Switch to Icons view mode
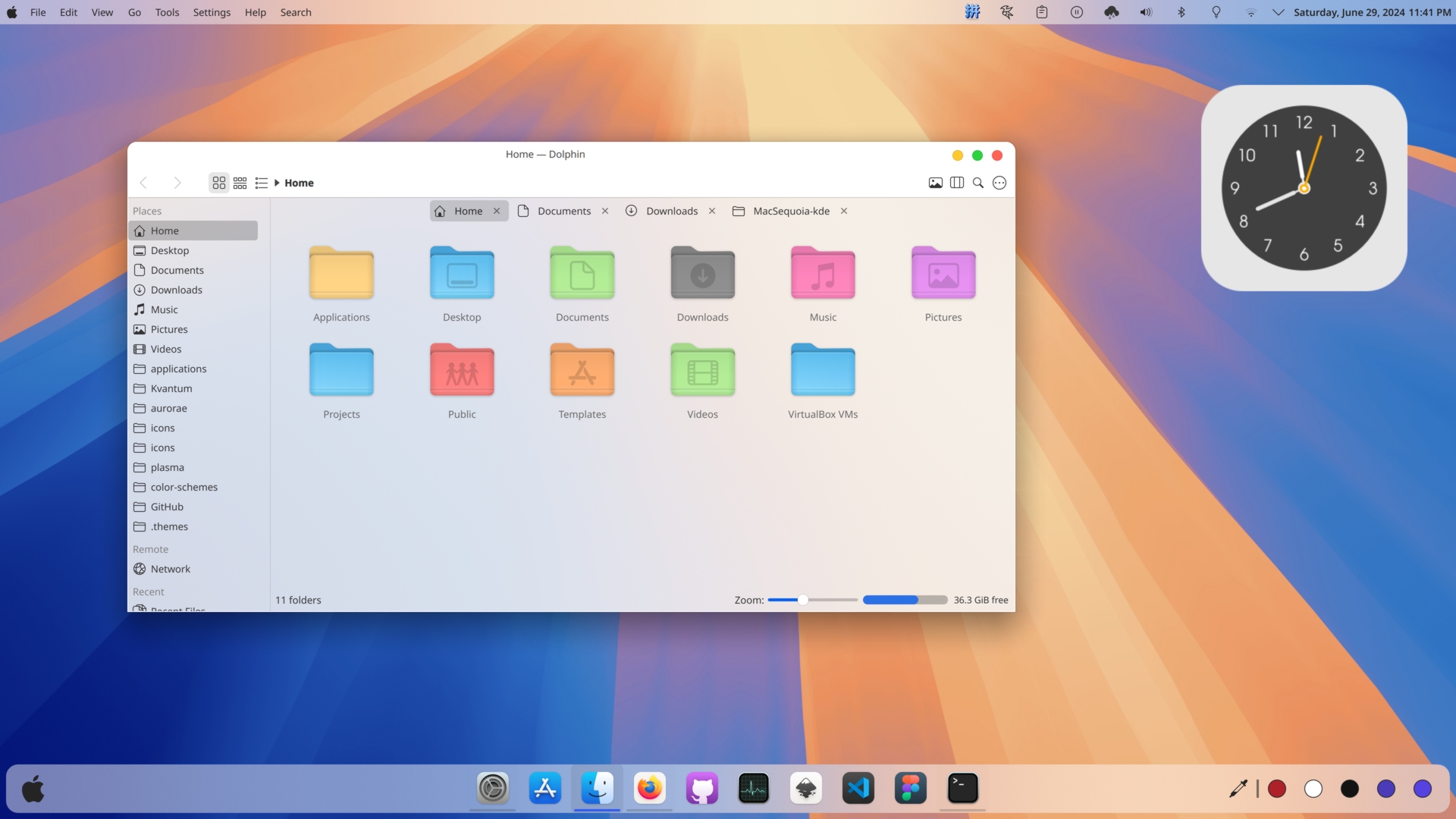1456x819 pixels. [219, 183]
